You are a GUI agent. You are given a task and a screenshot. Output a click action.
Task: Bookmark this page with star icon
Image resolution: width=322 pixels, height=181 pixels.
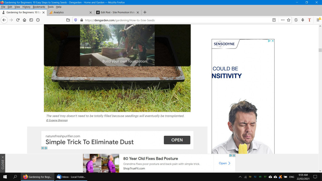pos(288,20)
